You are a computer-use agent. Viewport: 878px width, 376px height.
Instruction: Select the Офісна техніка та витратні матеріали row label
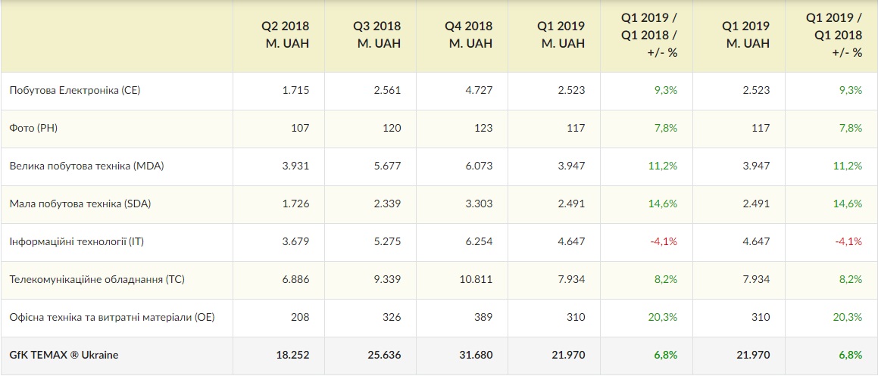pos(112,317)
